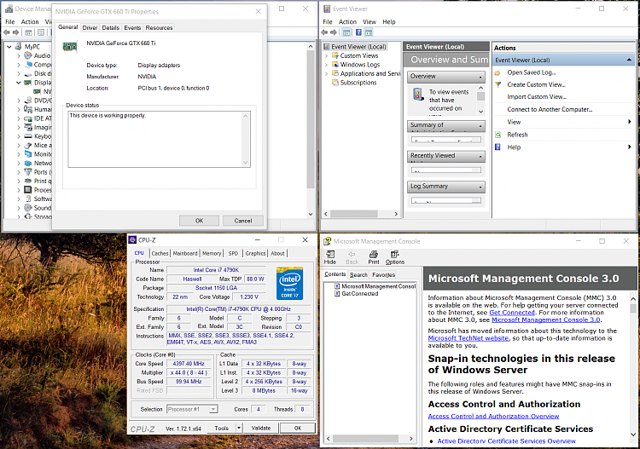Collapse the Overview section in Event Viewer
The width and height of the screenshot is (640, 449).
tap(480, 77)
